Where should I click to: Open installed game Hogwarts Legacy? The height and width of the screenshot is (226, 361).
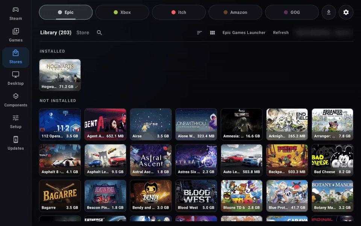60,75
